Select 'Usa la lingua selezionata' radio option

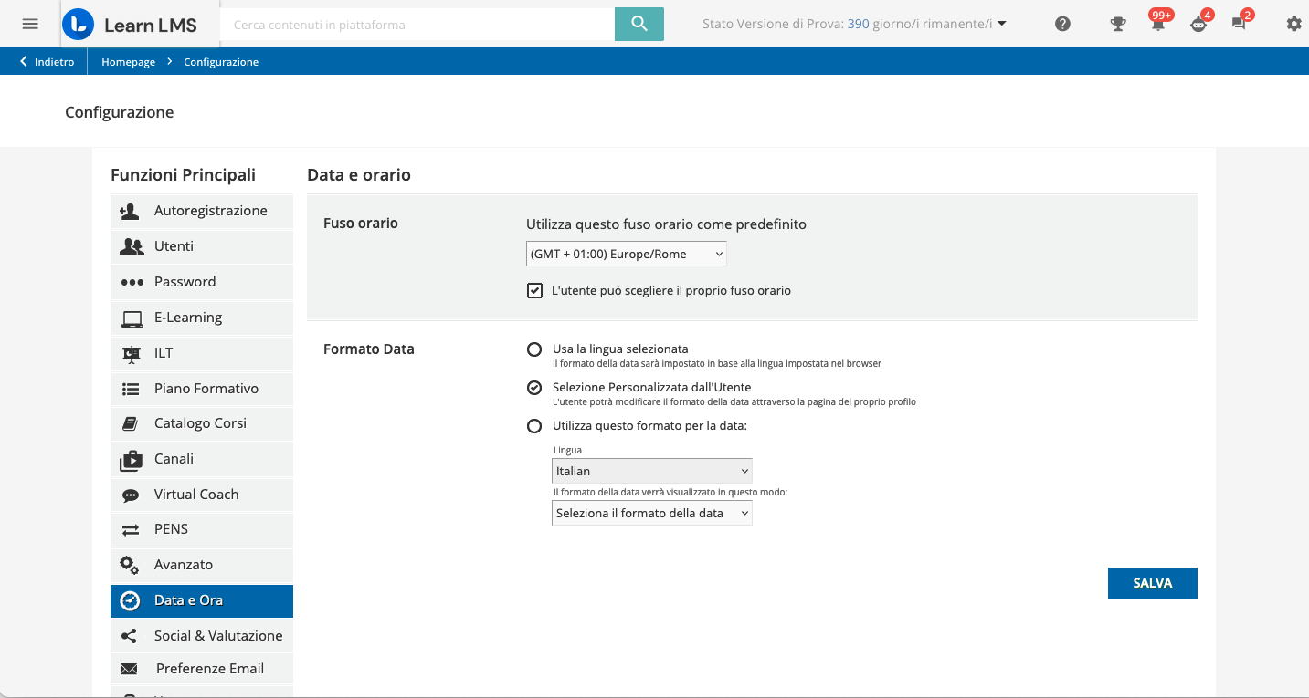pyautogui.click(x=534, y=349)
